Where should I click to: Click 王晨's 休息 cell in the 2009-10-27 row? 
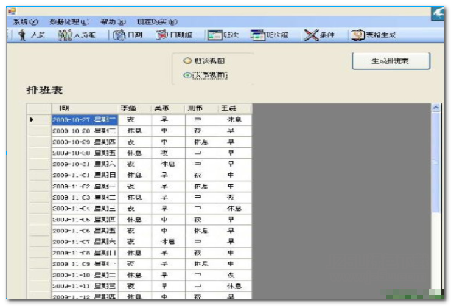pos(235,120)
